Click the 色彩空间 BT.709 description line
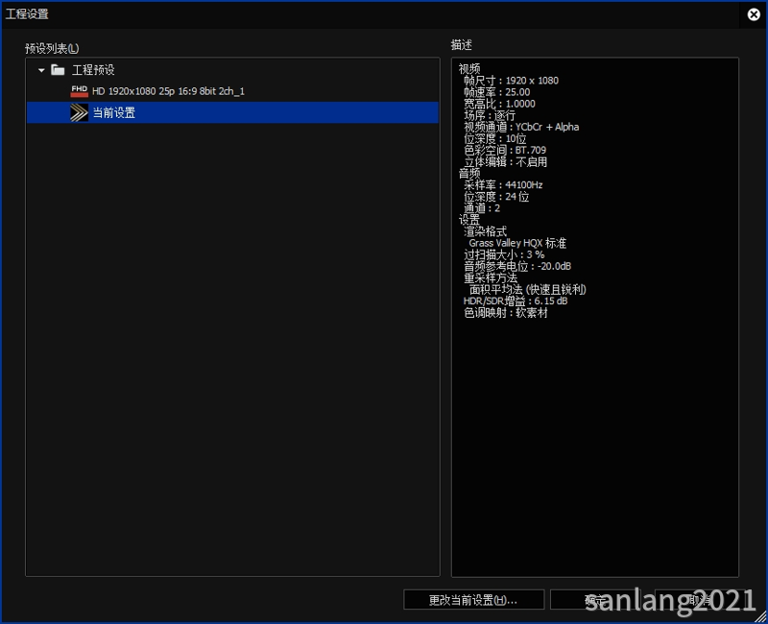 [x=505, y=151]
